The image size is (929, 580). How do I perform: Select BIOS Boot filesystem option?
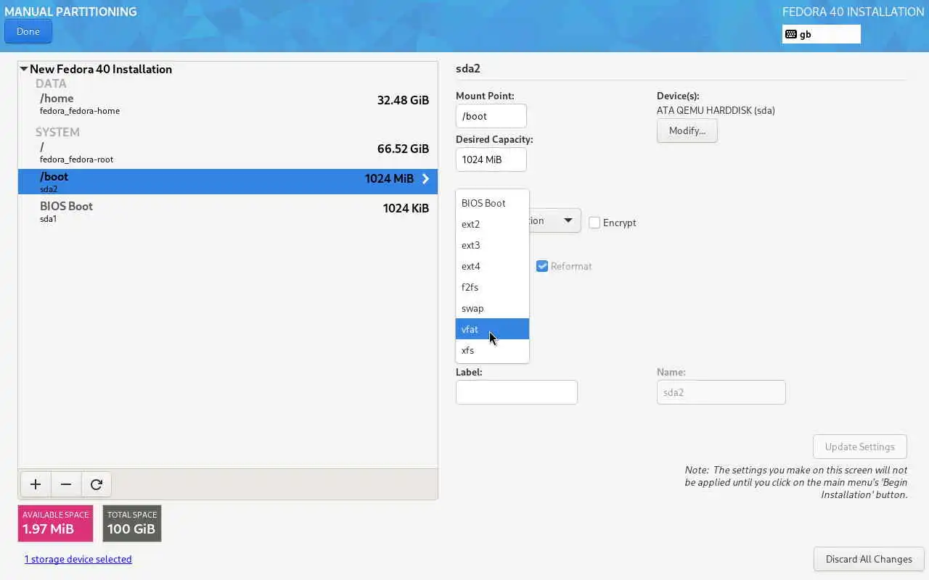(x=492, y=203)
